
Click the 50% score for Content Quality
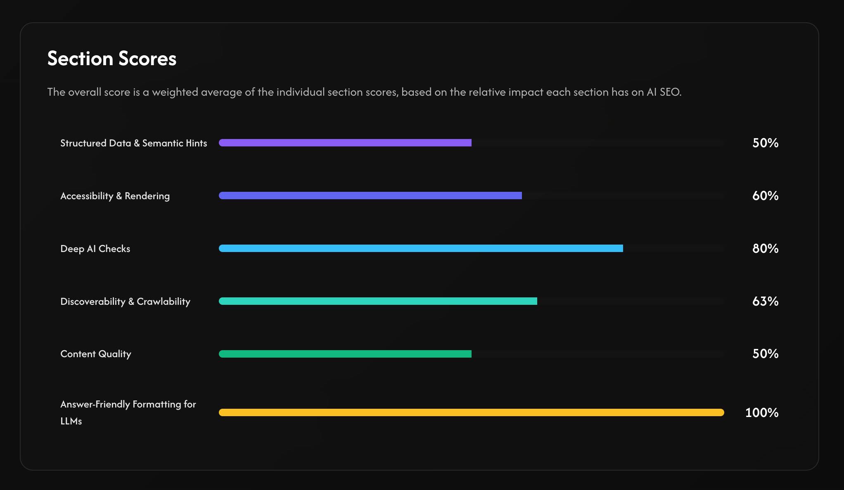tap(765, 353)
